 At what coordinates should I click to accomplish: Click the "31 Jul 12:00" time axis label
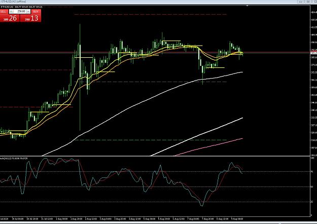point(47,219)
